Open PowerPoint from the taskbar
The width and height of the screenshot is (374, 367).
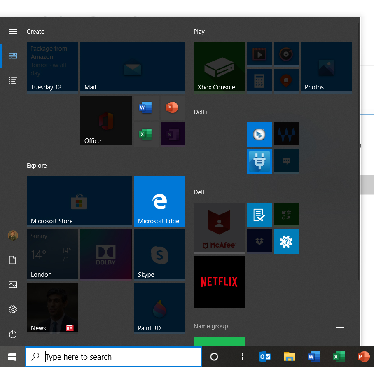click(x=364, y=357)
